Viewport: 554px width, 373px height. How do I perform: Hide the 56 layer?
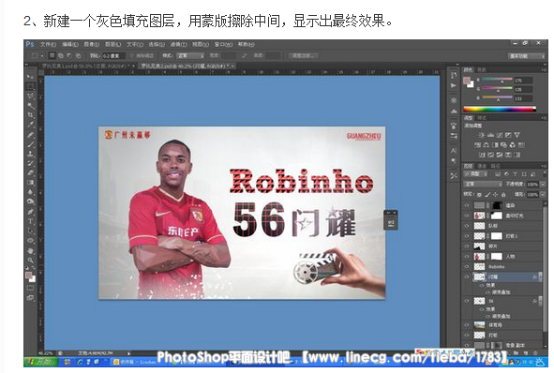click(467, 301)
